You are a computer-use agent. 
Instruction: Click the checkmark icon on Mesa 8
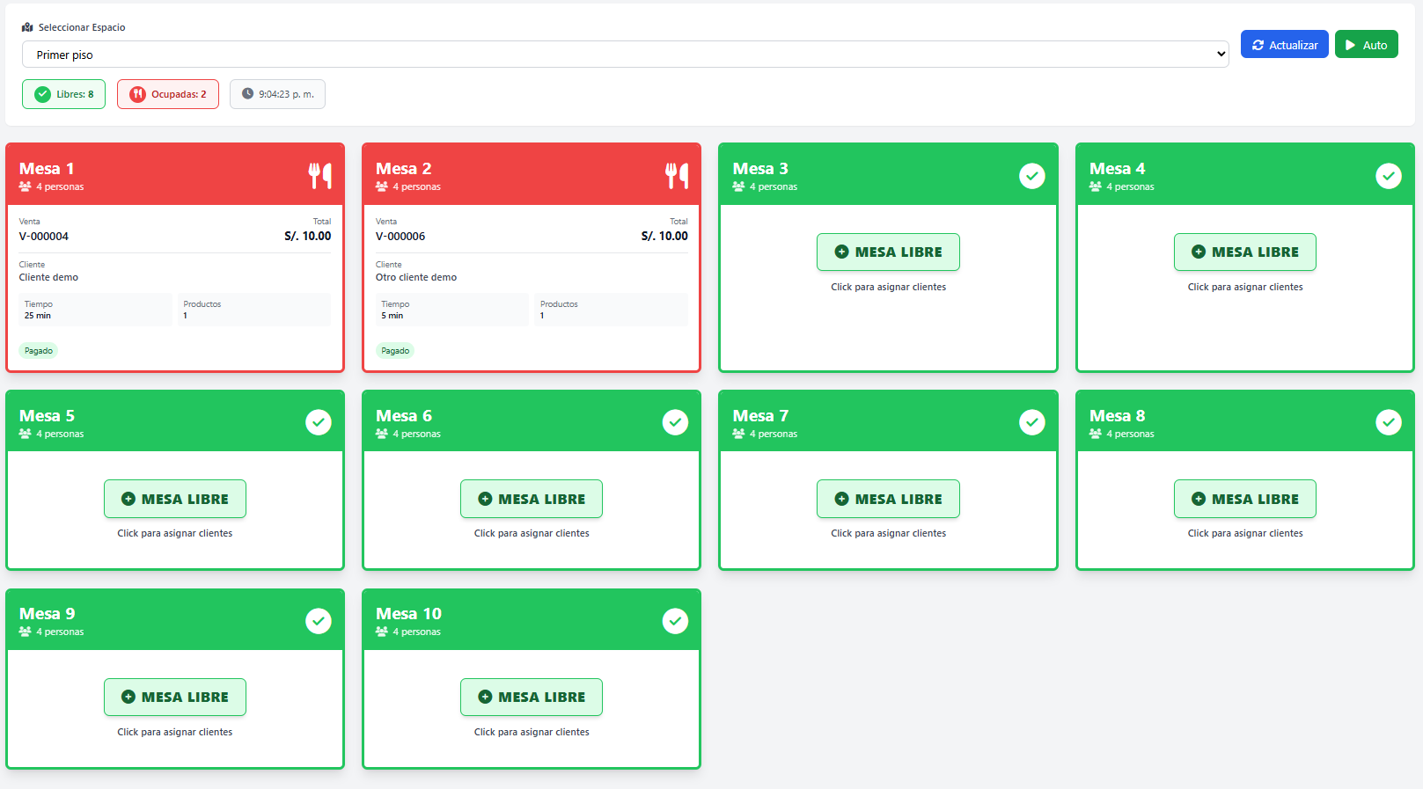[x=1389, y=422]
